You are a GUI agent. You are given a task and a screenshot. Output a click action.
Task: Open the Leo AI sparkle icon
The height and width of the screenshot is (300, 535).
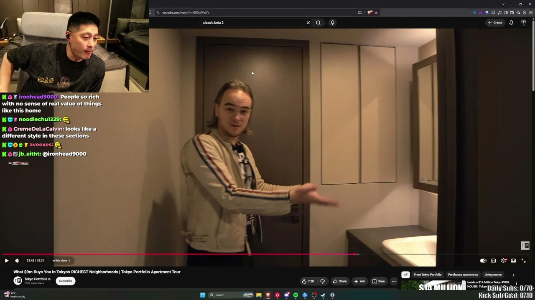[x=518, y=12]
